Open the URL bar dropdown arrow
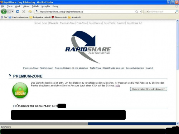Image resolution: width=179 pixels, height=134 pixels. point(140,12)
